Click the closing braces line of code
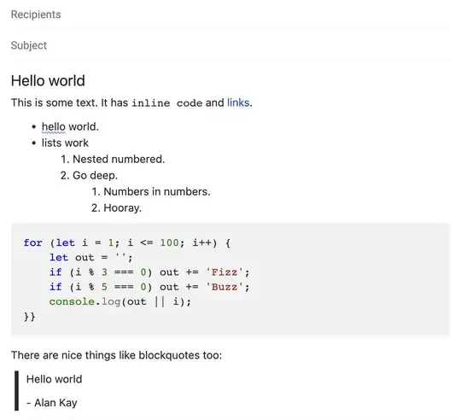The height and width of the screenshot is (420, 461). [30, 317]
